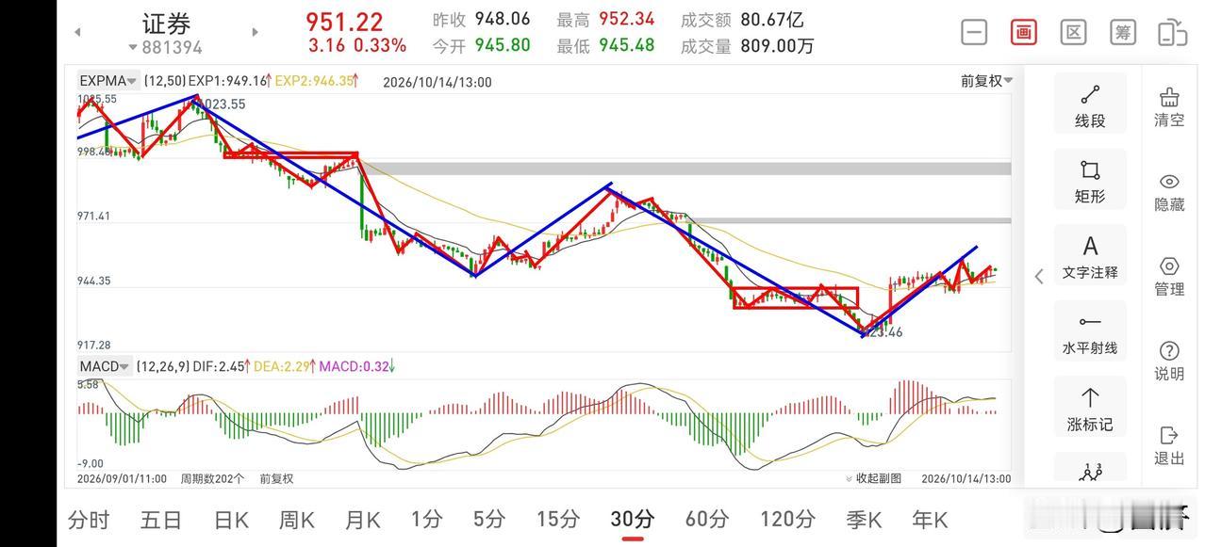Add a 涨标记 up-arrow marker
Viewport: 1205px width, 547px height.
click(1090, 408)
